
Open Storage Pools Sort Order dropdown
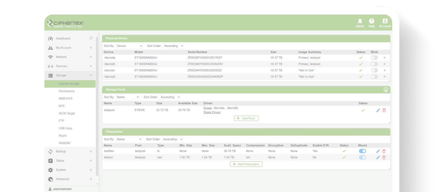tap(170, 97)
